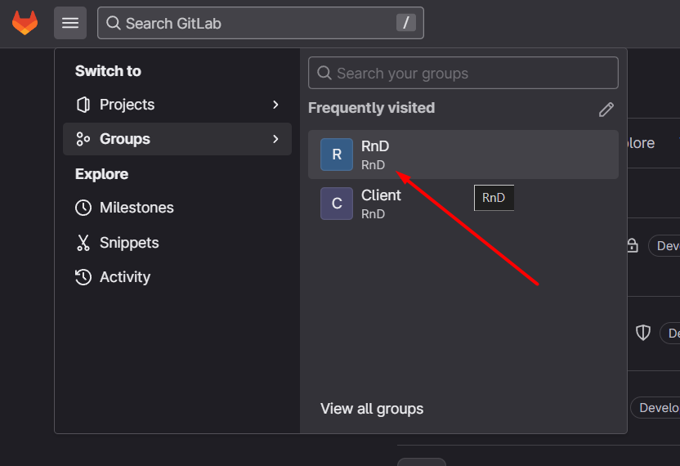Screen dimensions: 680x466
Task: Edit frequently visited with pencil icon
Action: [606, 110]
